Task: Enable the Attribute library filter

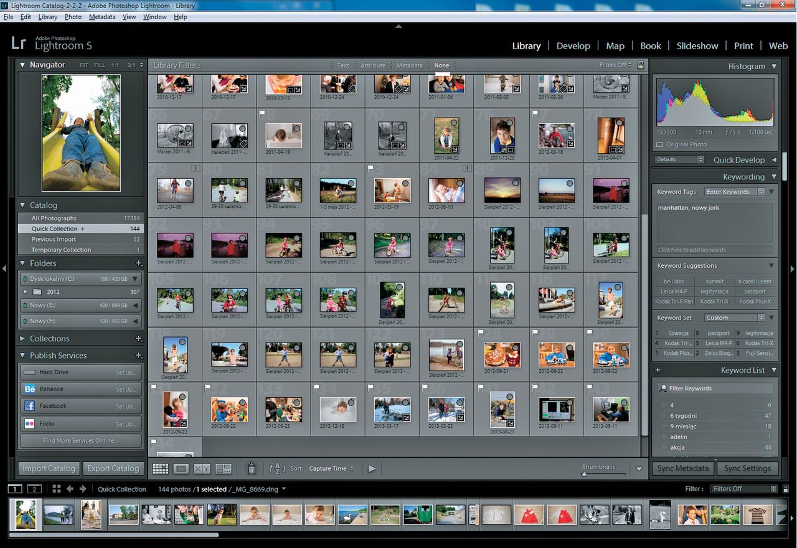Action: [x=373, y=65]
